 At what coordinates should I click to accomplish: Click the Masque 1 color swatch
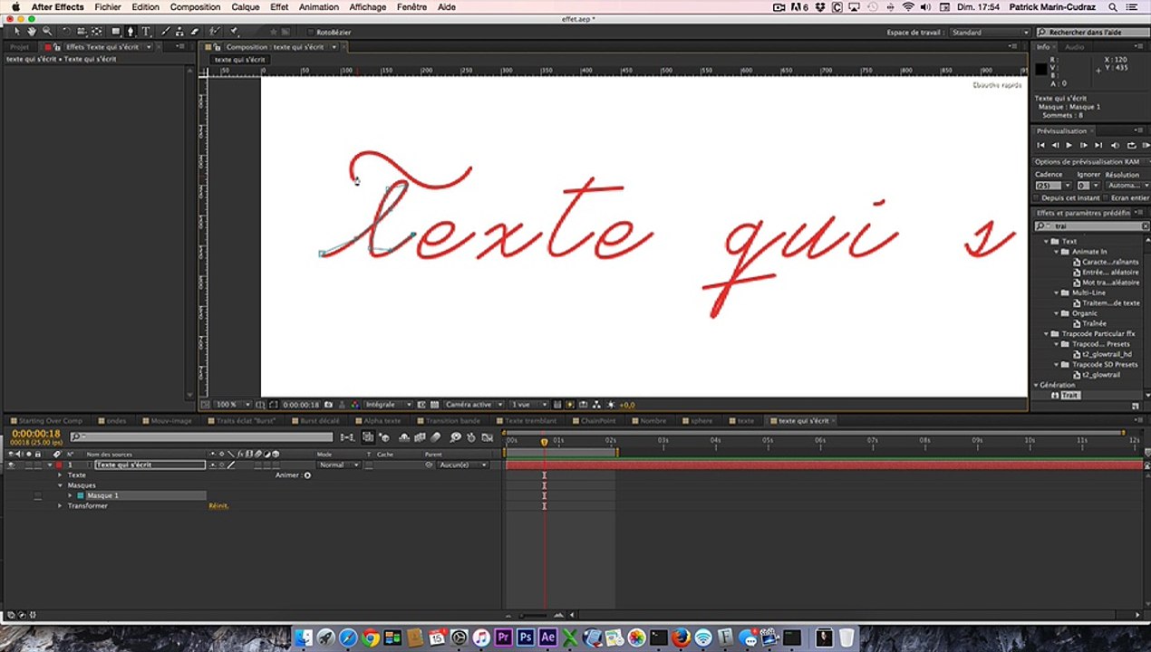pyautogui.click(x=80, y=496)
